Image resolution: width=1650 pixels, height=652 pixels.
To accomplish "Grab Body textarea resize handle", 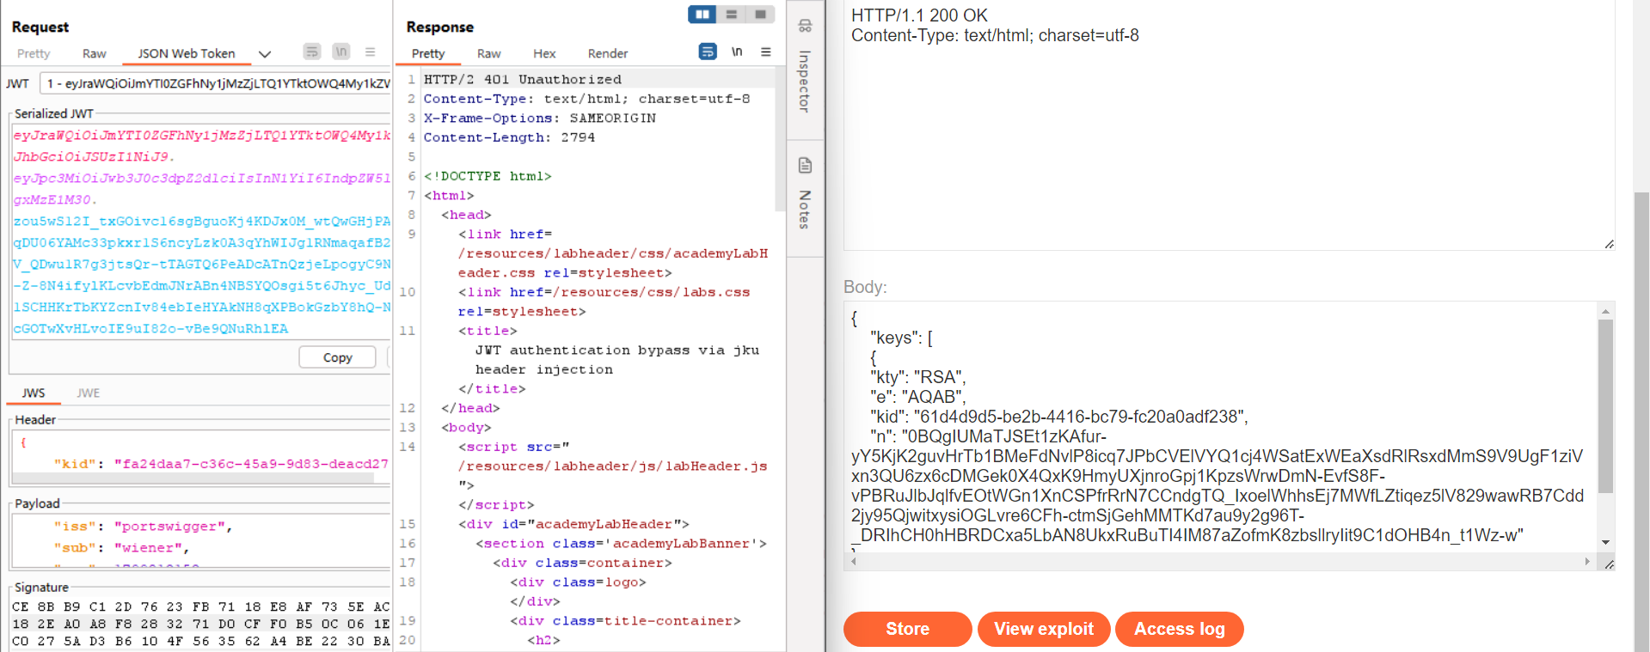I will point(1609,564).
